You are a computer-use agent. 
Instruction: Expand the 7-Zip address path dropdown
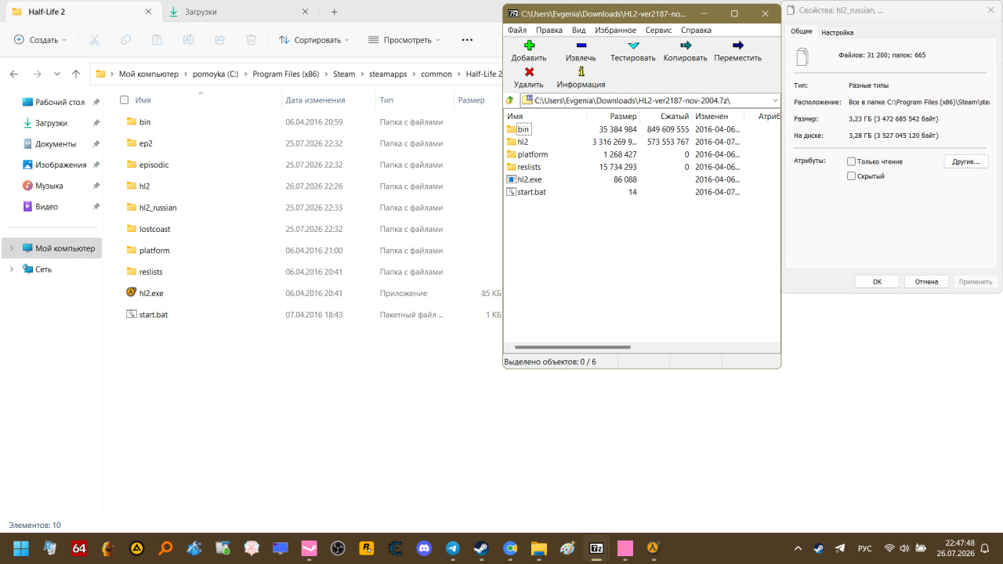[775, 100]
